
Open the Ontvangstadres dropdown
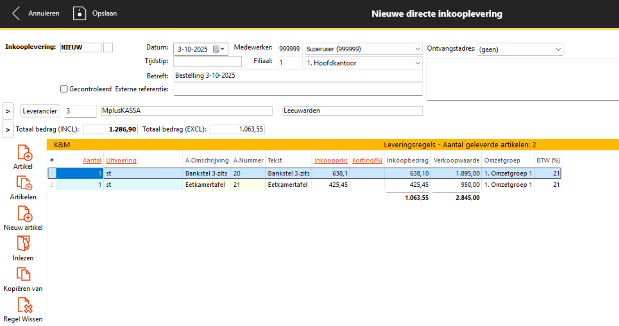pos(558,49)
